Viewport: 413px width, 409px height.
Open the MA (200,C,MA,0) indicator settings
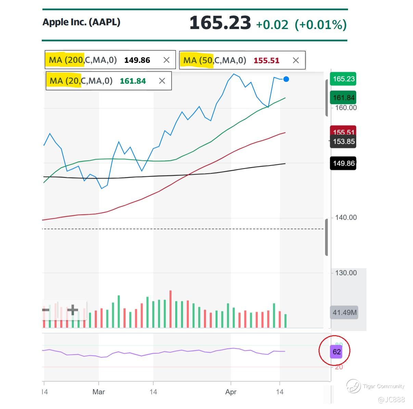tap(83, 60)
